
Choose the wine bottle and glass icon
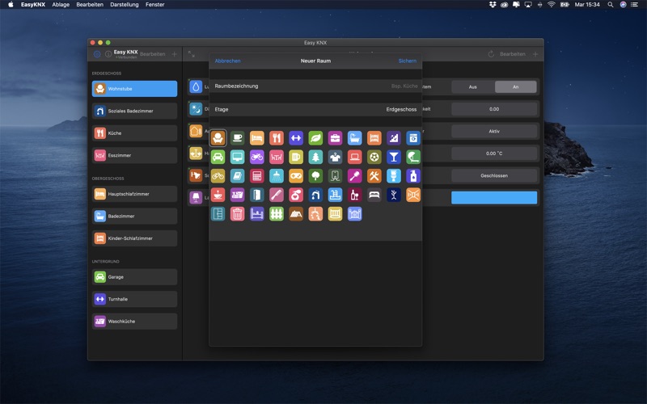click(x=354, y=195)
